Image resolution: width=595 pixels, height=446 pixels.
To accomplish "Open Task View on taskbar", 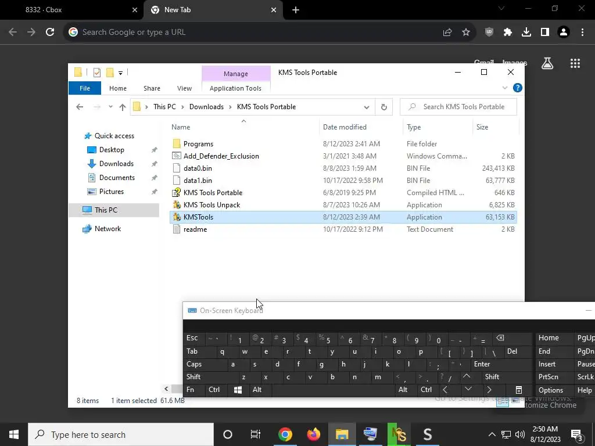I will [256, 434].
